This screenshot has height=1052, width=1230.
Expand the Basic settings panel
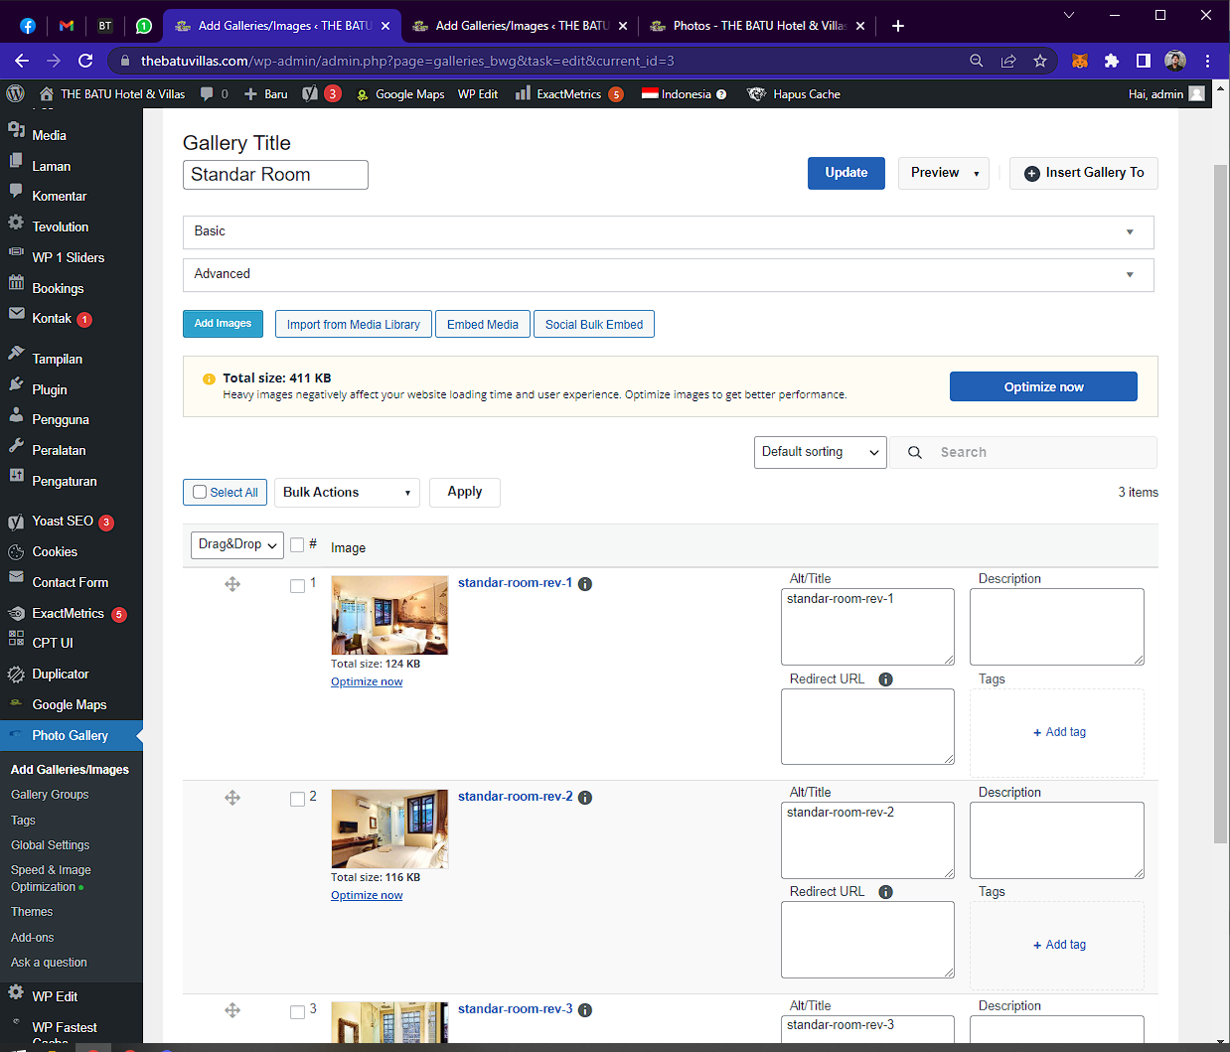pyautogui.click(x=668, y=231)
